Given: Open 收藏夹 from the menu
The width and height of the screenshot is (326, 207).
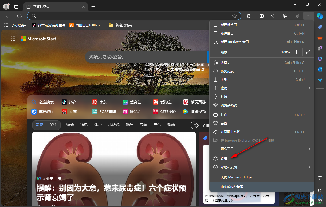Looking at the screenshot, I should pos(262,62).
